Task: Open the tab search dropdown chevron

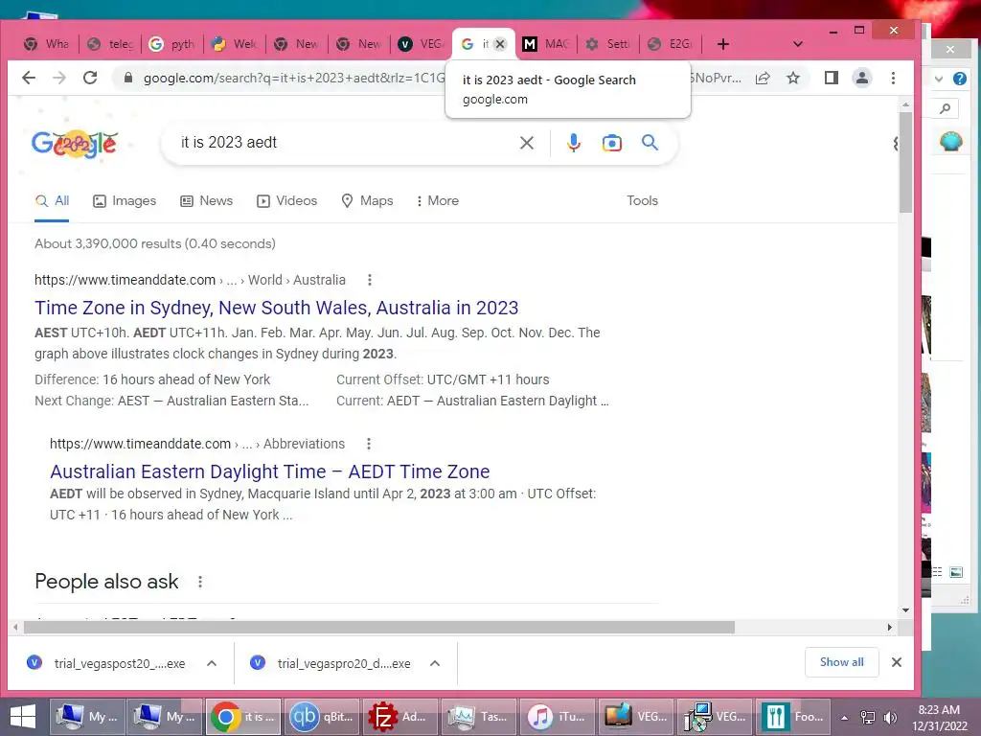Action: coord(798,44)
